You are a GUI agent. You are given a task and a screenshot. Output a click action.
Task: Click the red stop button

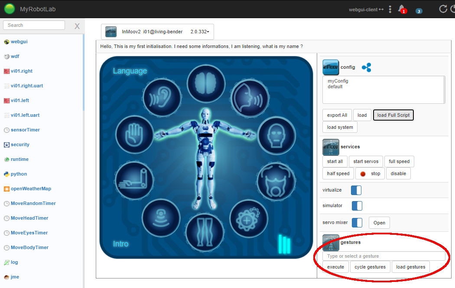pos(370,174)
